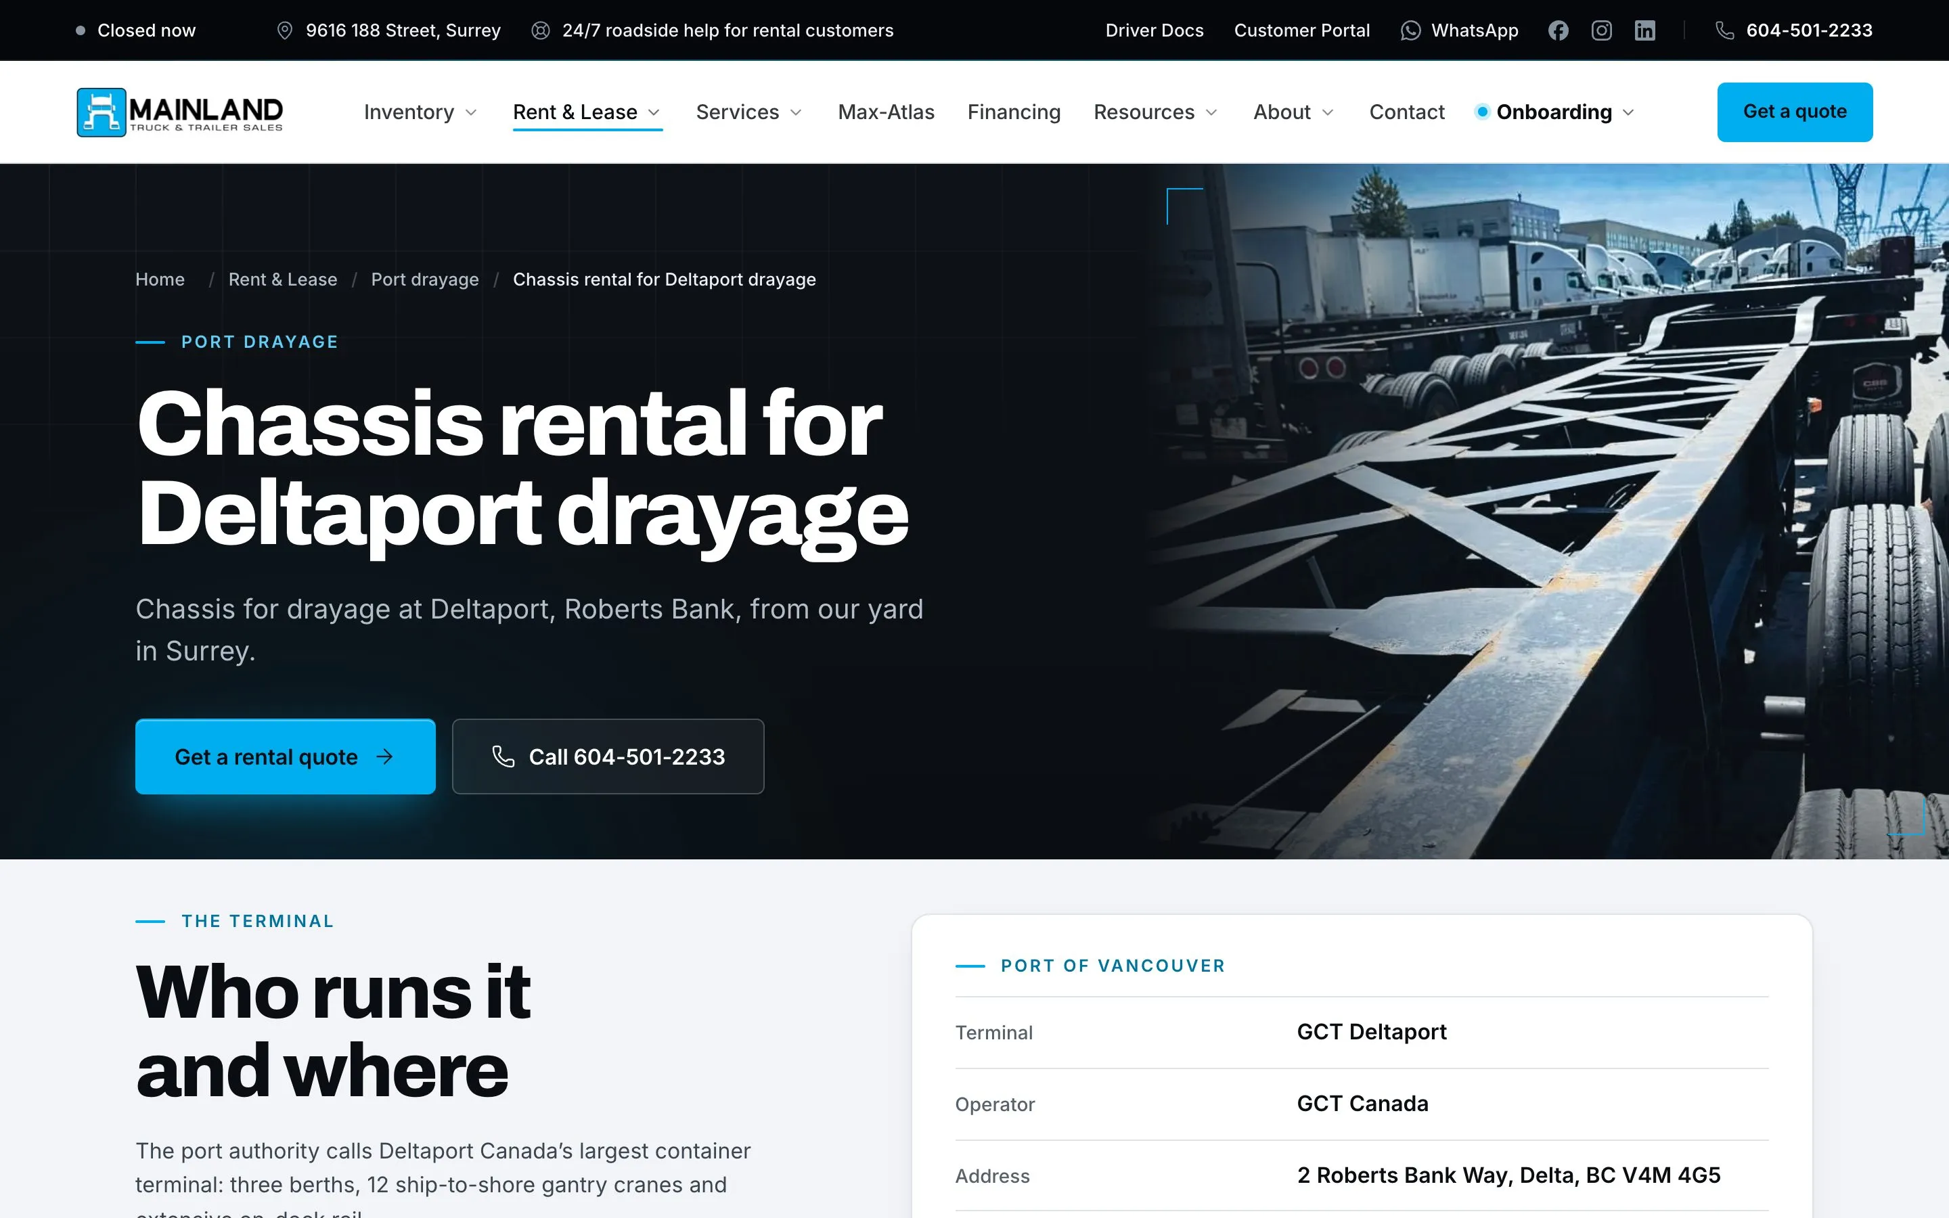Click the 9616 188 Street, Surrey address
The height and width of the screenshot is (1218, 1949).
coord(403,30)
